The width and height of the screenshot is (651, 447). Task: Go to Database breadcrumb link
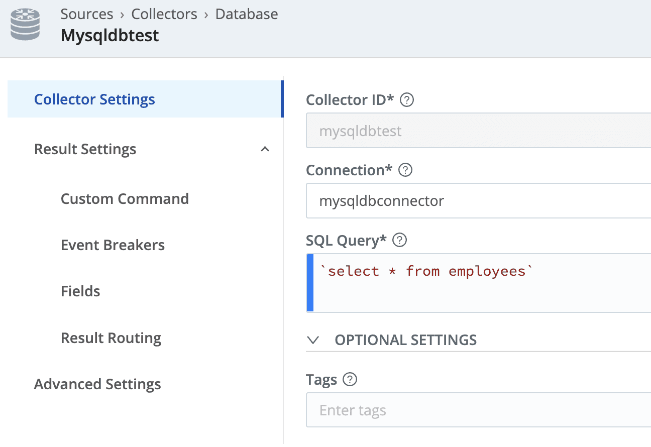(247, 14)
